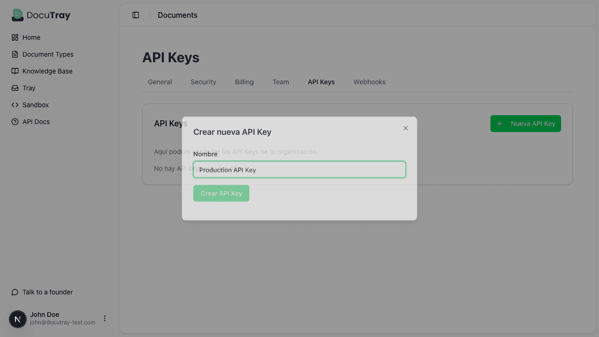The width and height of the screenshot is (599, 337).
Task: Click the Nueva API Key button
Action: coord(525,123)
